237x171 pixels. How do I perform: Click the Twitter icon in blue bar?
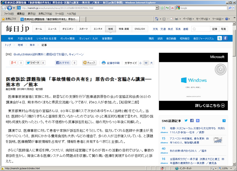point(220,38)
